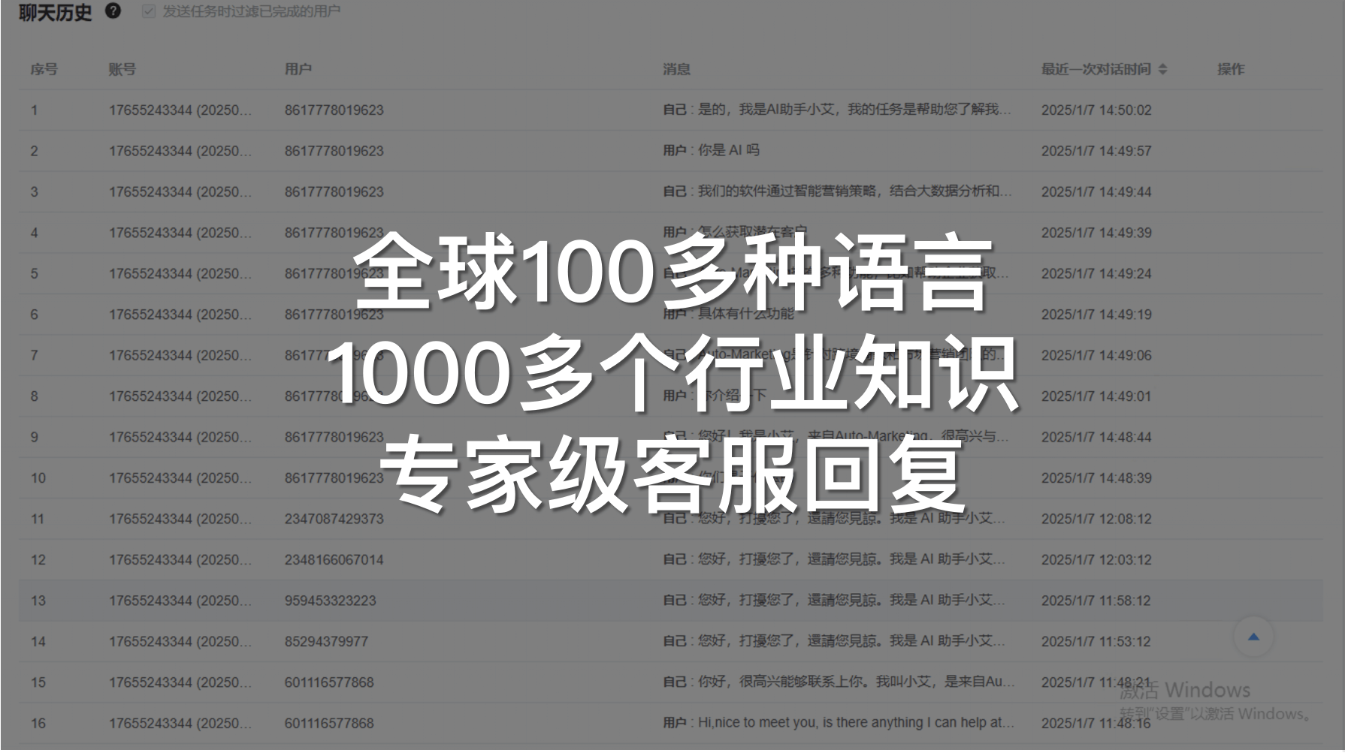Click timestamp 2025/1/7 14:49:39

click(1096, 233)
